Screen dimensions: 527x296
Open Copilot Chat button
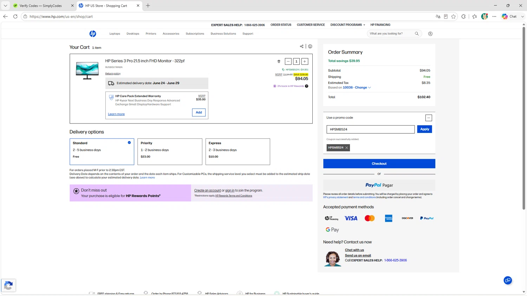509,16
